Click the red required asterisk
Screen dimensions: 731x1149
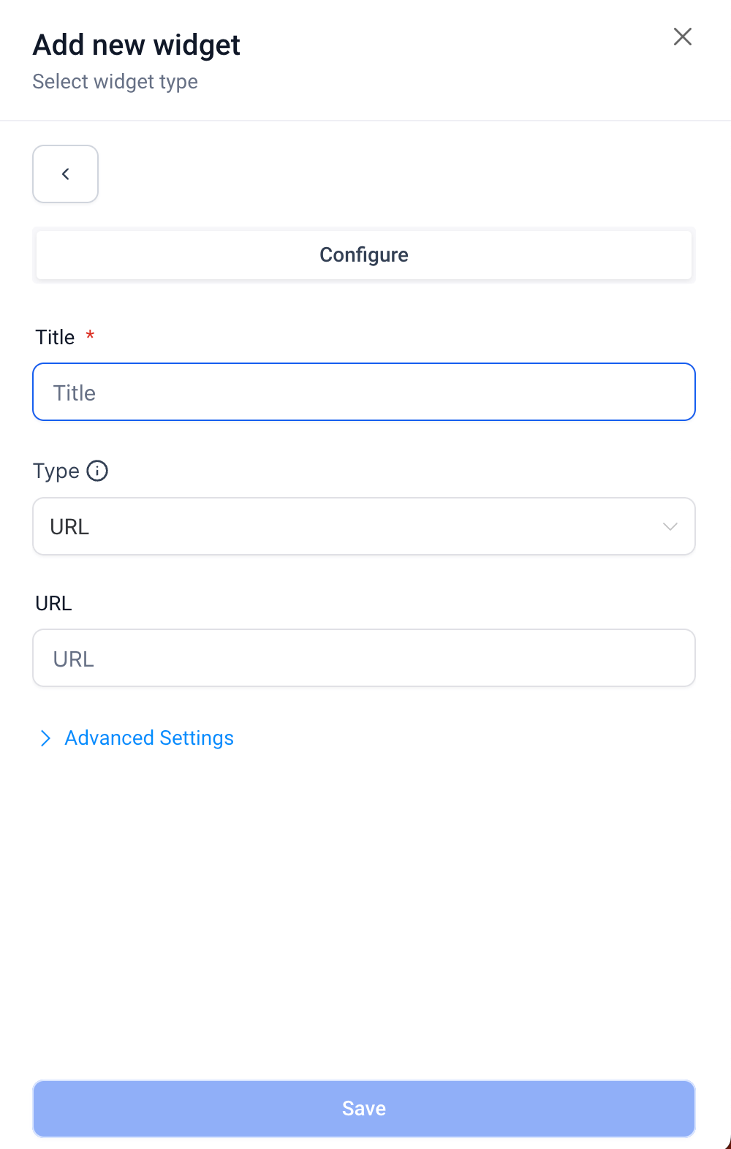[90, 335]
